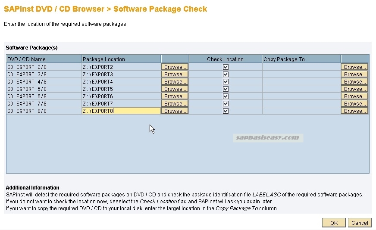The image size is (376, 230).
Task: Click Copy Package To field for CD EXPORT 5/8
Action: [x=301, y=89]
